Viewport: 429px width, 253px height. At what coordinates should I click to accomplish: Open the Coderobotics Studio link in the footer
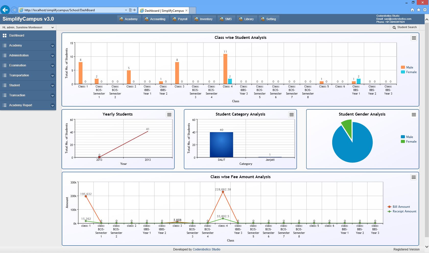[207, 249]
